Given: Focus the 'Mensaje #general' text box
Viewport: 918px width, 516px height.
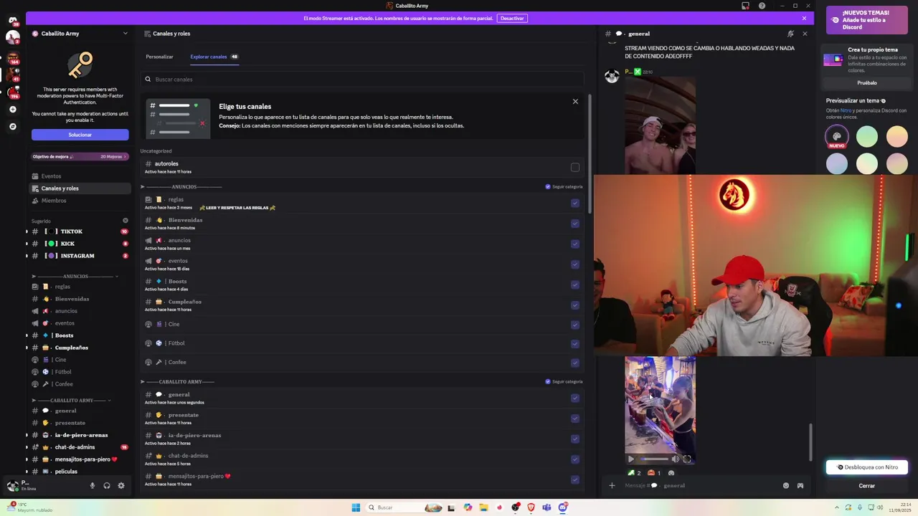Looking at the screenshot, I should [699, 485].
